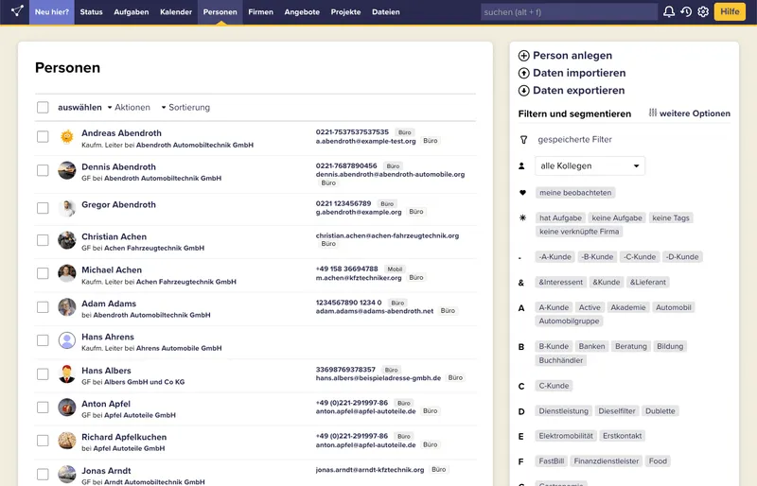The height and width of the screenshot is (486, 757).
Task: Open the alle Kollegen combo box
Action: pyautogui.click(x=590, y=166)
